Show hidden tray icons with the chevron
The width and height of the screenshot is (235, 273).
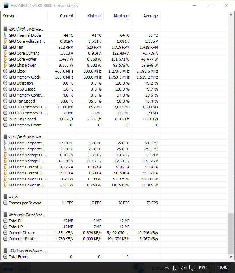coord(167,267)
